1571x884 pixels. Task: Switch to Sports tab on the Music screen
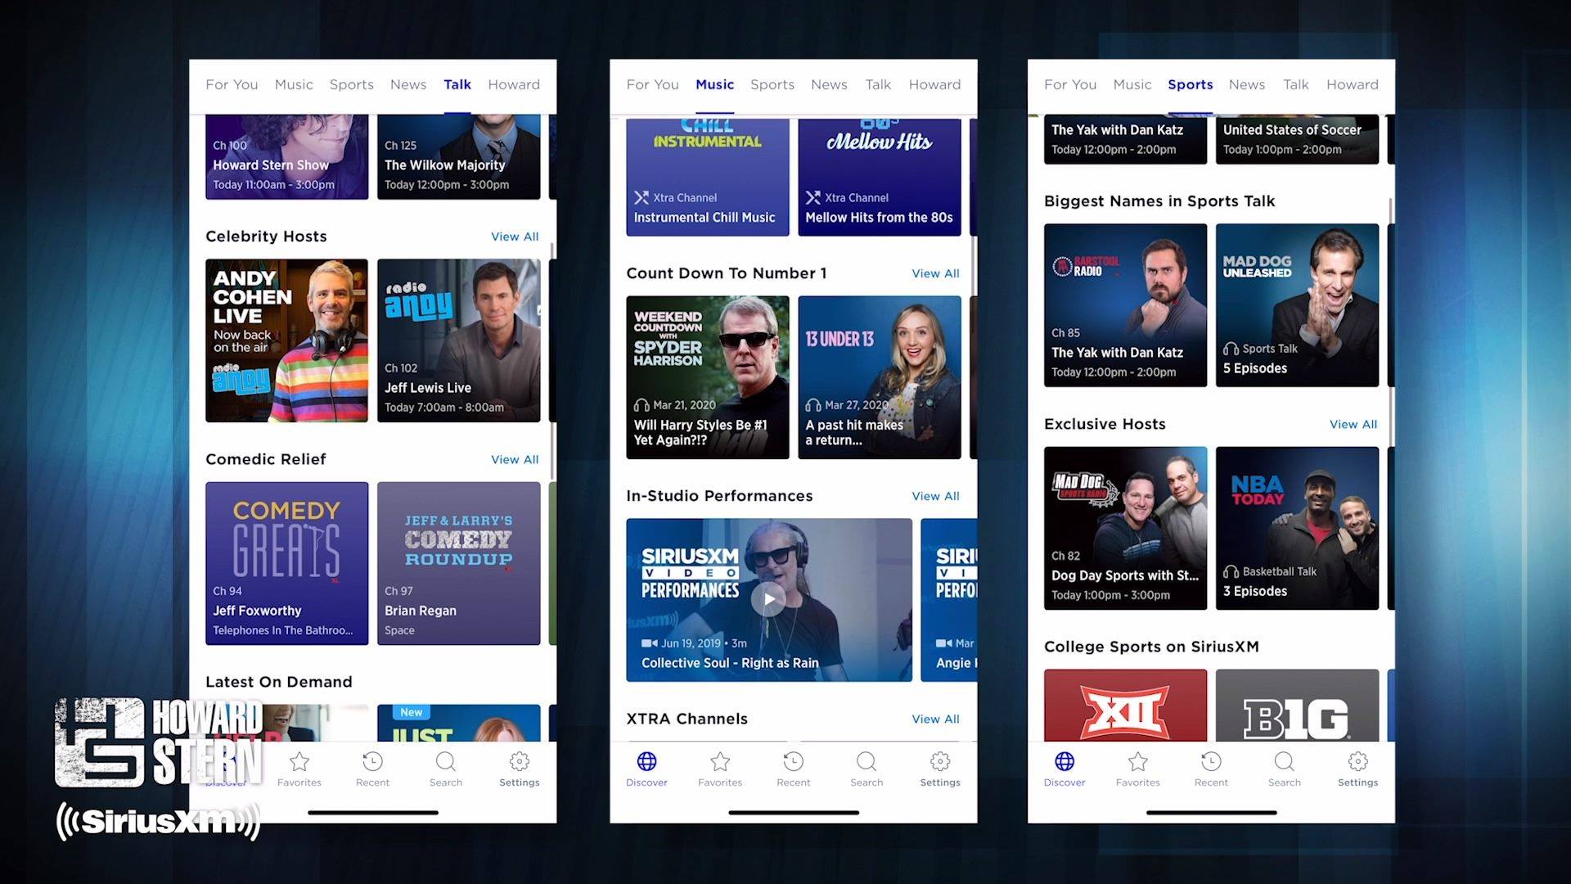coord(772,84)
